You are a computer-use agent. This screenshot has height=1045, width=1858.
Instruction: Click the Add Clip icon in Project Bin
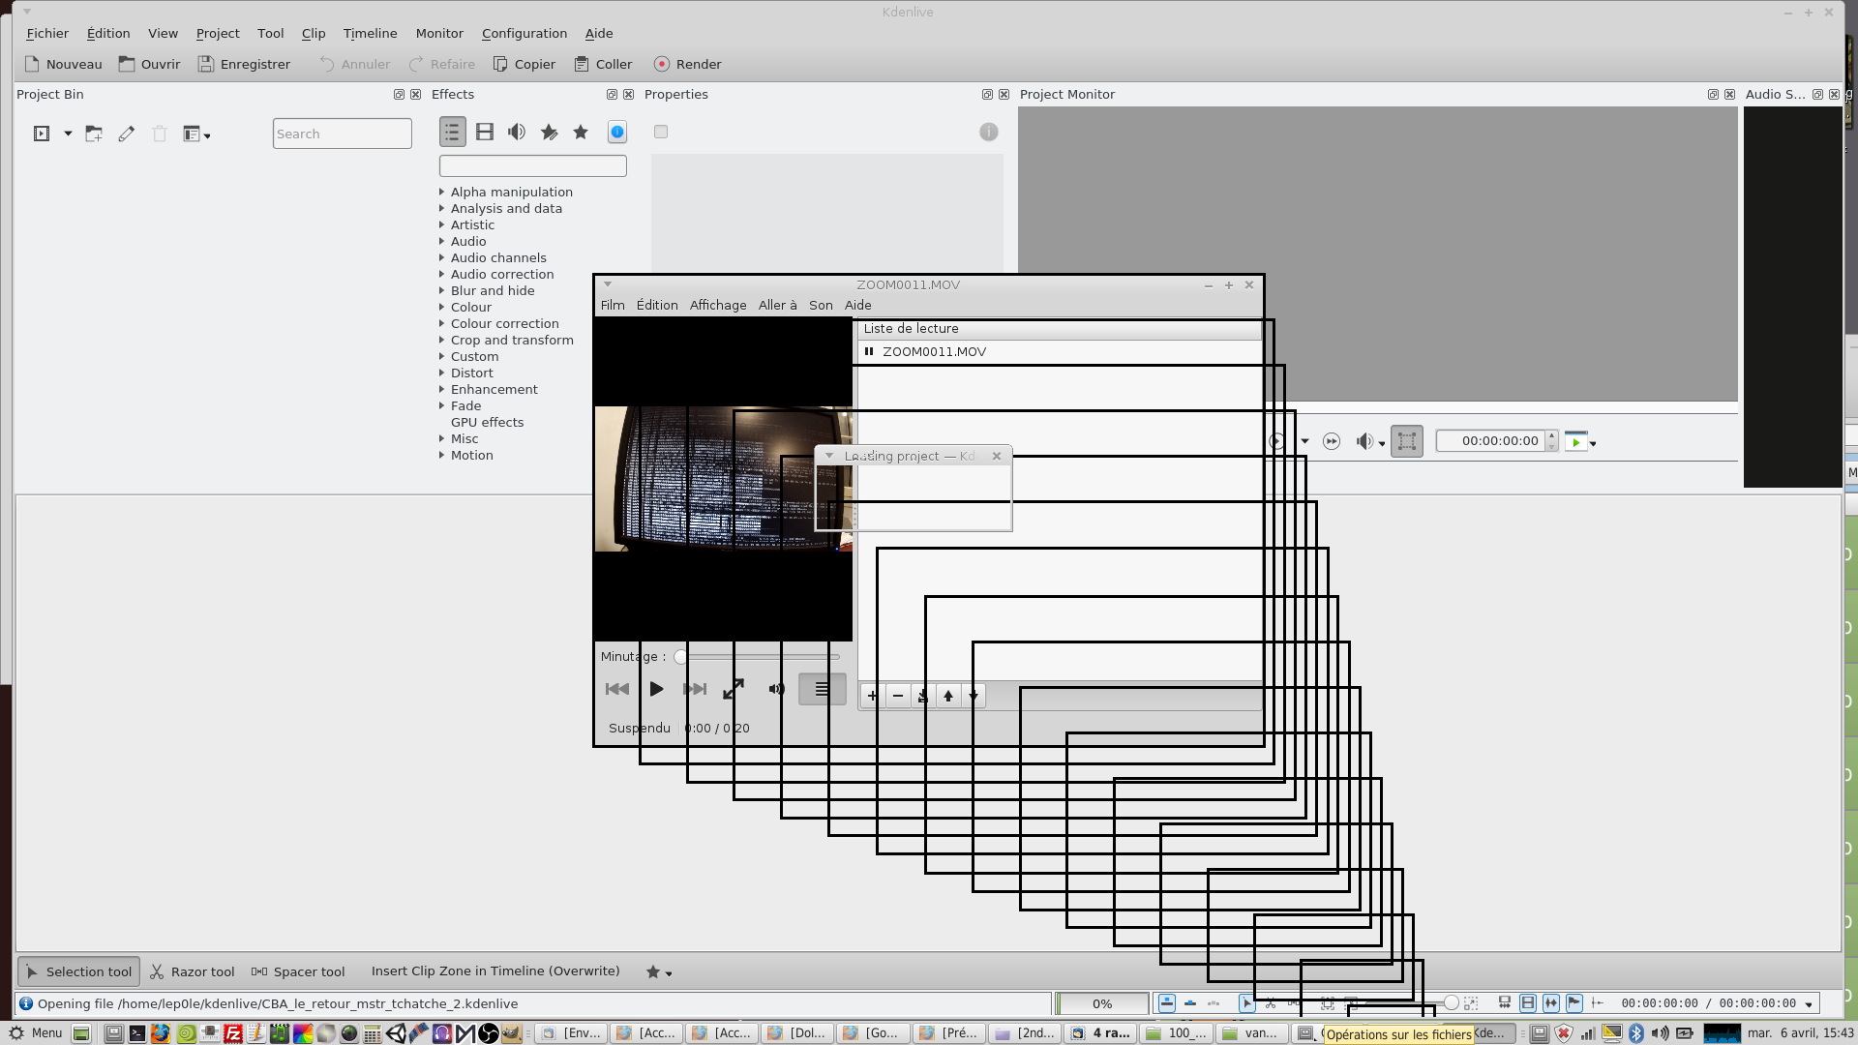[x=42, y=134]
